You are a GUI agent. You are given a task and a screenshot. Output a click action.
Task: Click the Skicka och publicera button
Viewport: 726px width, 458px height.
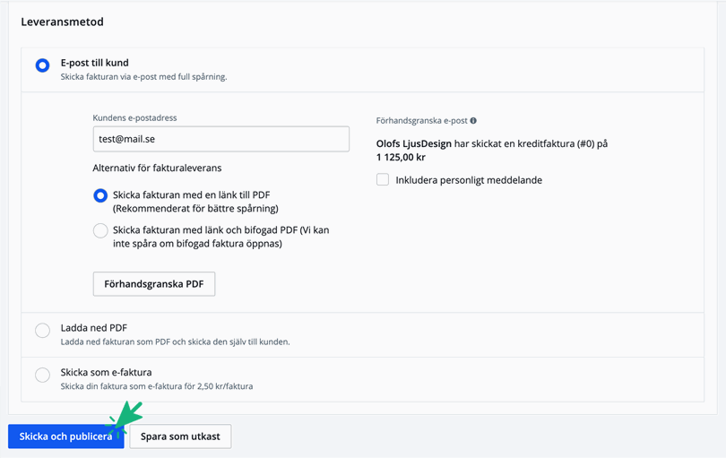click(x=65, y=436)
